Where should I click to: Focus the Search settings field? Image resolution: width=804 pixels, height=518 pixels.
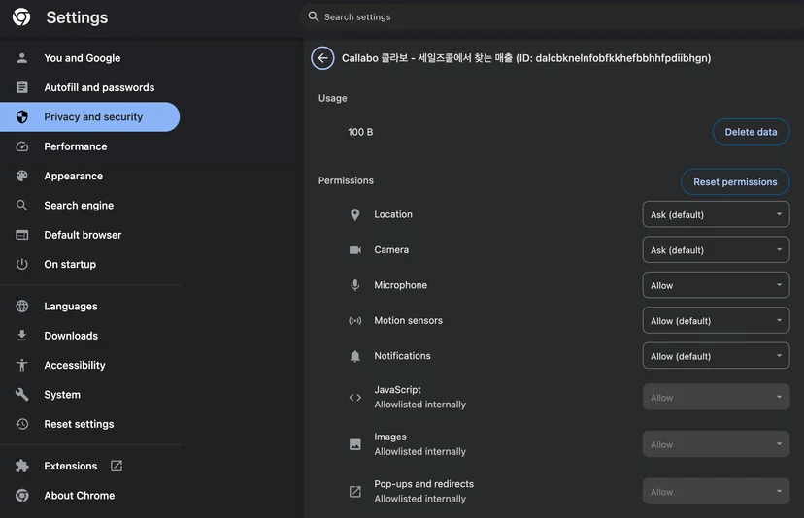pos(552,16)
